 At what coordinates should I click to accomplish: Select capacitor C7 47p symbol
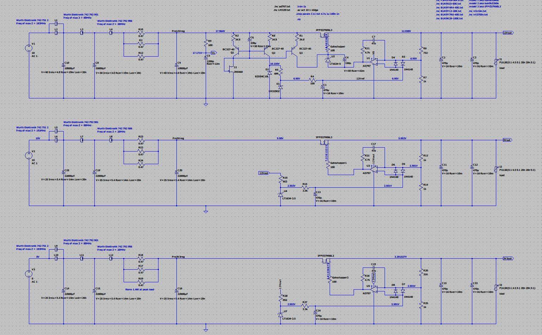pyautogui.click(x=374, y=40)
